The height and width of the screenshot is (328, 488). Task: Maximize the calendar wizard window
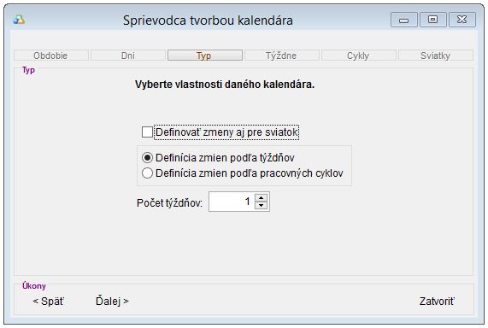coord(433,20)
